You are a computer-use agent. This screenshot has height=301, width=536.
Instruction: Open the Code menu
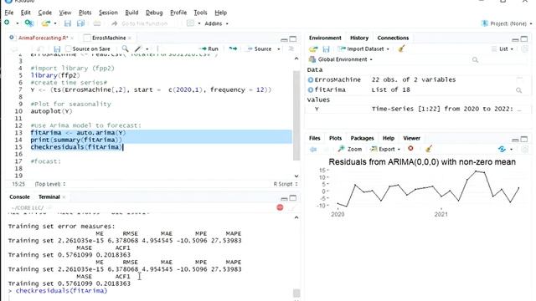pos(44,13)
